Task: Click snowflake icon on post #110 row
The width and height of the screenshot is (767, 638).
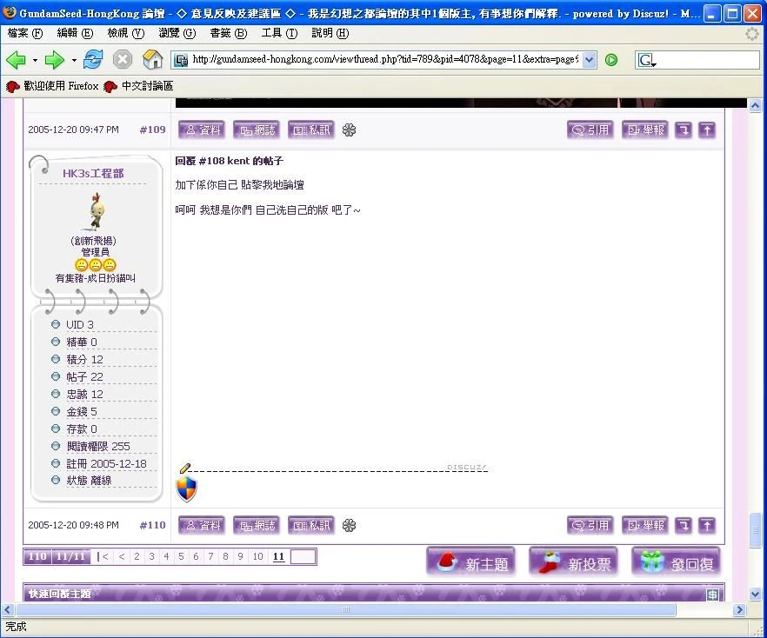Action: (x=349, y=526)
